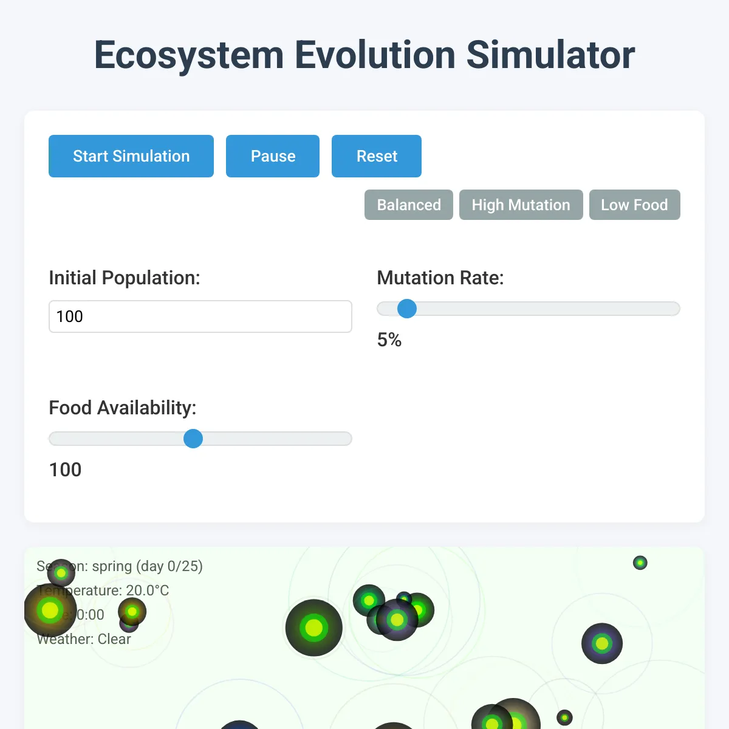The image size is (729, 729).
Task: Click the Mutation Rate slider handle
Action: [x=407, y=309]
